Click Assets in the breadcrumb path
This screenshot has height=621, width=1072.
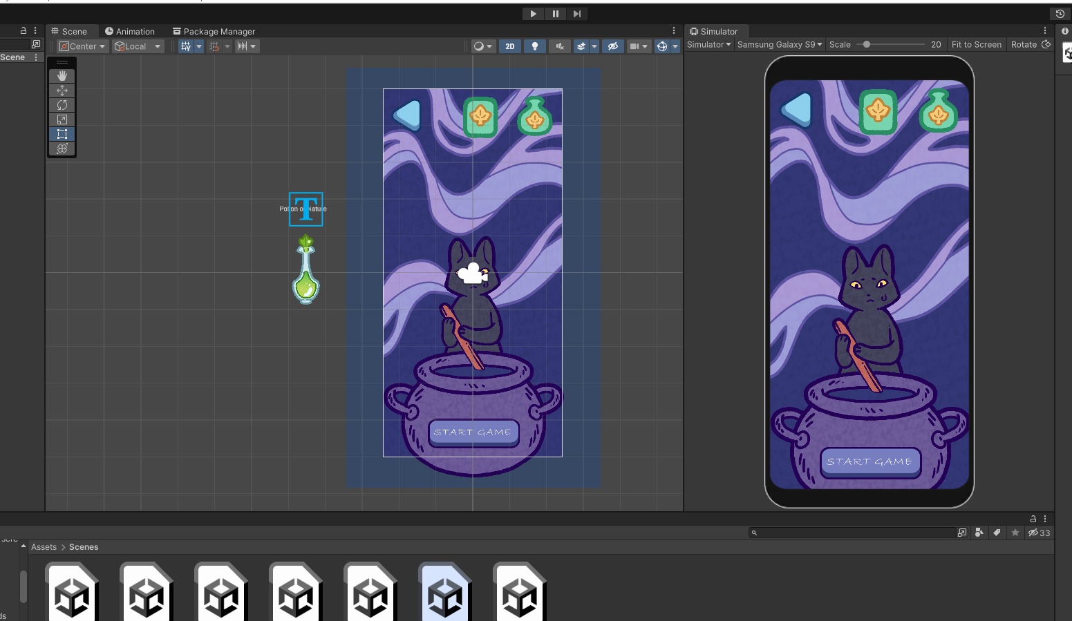pos(44,547)
